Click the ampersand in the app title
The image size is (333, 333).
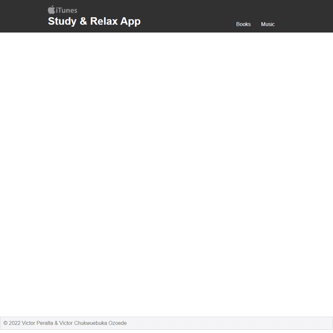pos(83,21)
